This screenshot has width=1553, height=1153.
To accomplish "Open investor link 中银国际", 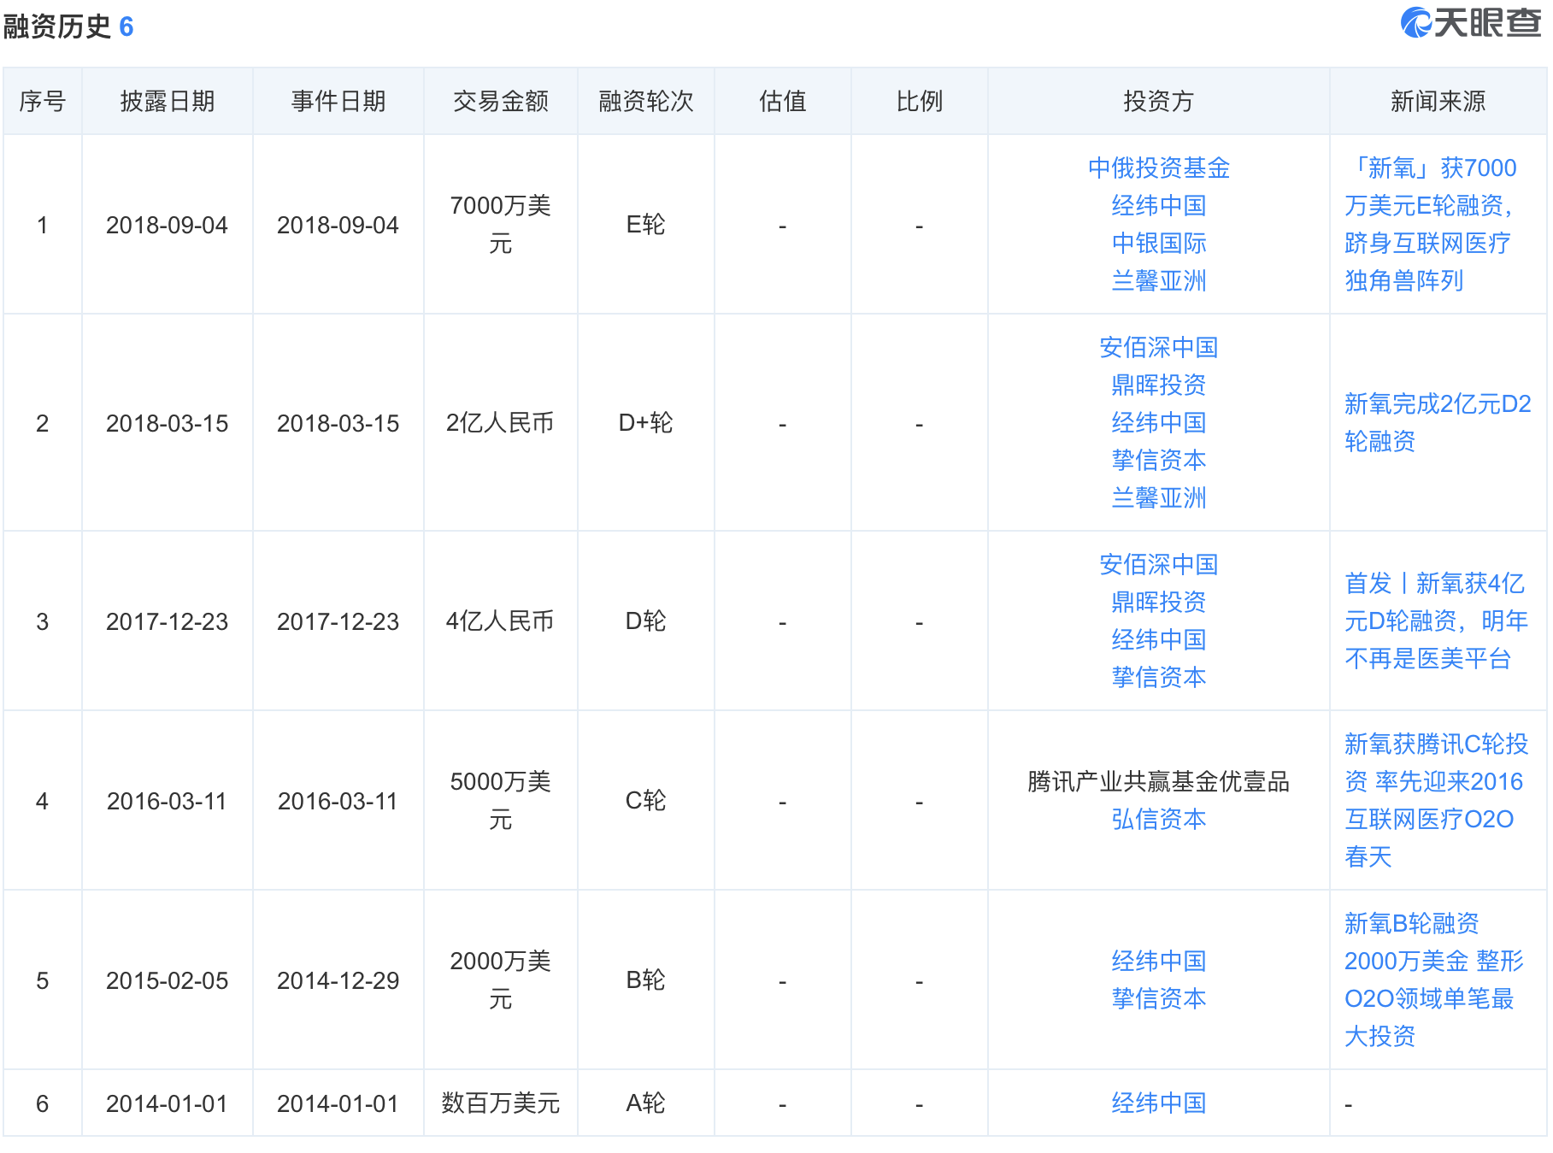I will (x=1158, y=244).
